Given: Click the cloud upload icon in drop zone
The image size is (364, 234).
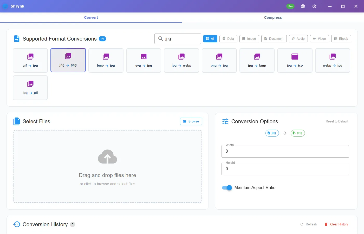Looking at the screenshot, I should coord(107,157).
